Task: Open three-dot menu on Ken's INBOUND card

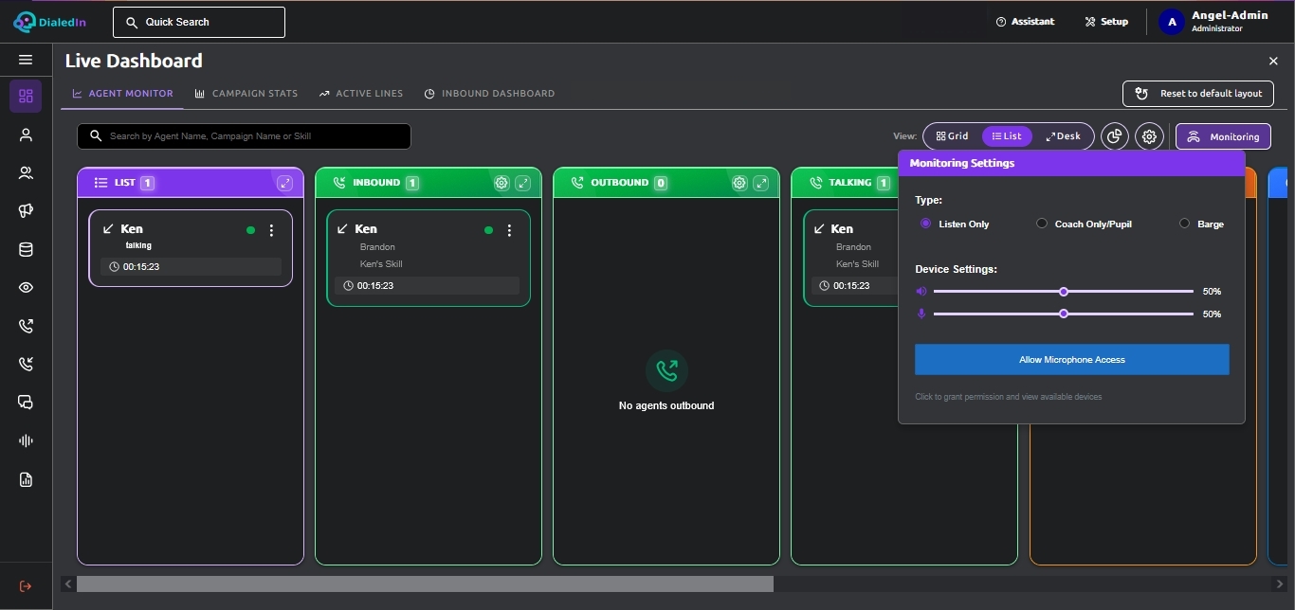Action: click(510, 230)
